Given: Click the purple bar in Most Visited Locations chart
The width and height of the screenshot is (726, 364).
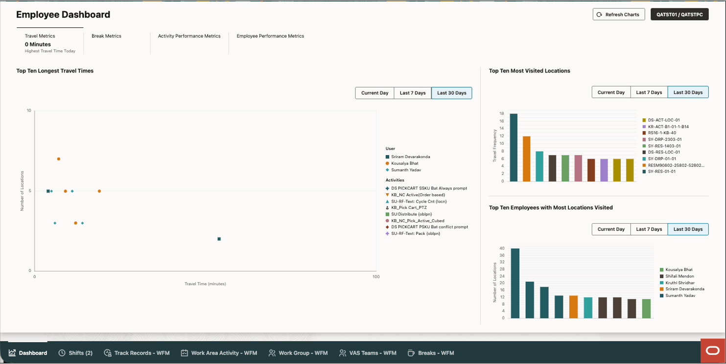Looking at the screenshot, I should [604, 170].
